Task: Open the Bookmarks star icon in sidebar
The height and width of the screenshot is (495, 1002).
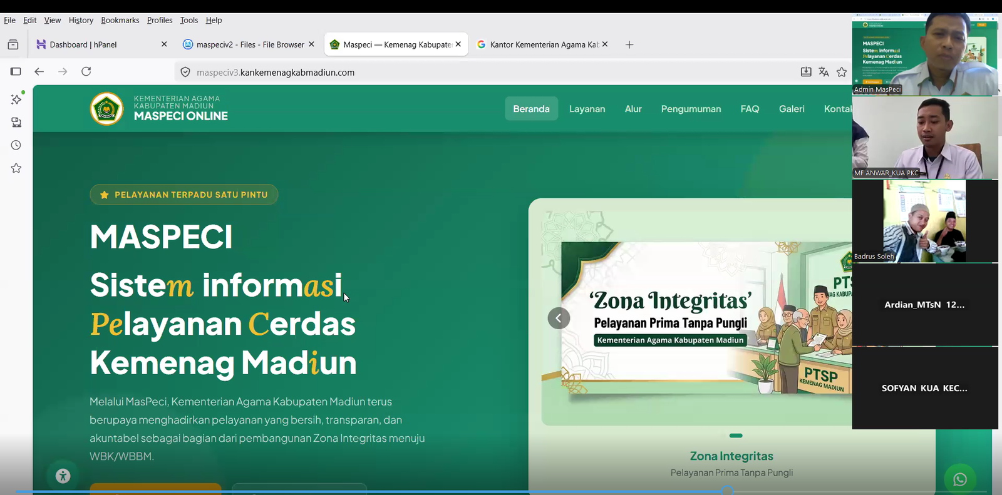Action: (x=16, y=168)
